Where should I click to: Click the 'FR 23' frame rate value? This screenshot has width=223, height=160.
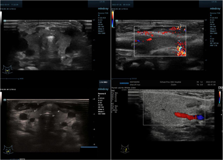point(212,24)
